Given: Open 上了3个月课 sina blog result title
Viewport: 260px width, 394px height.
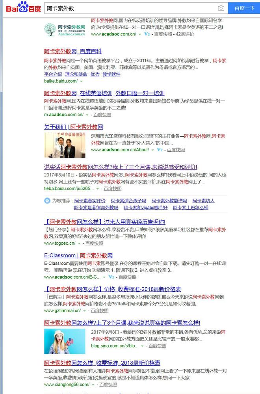Looking at the screenshot, I should tap(122, 323).
